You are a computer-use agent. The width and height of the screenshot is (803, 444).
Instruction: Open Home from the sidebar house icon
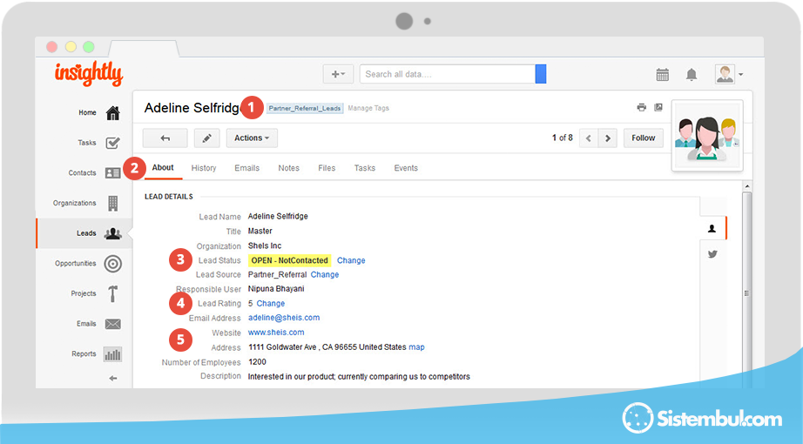112,112
